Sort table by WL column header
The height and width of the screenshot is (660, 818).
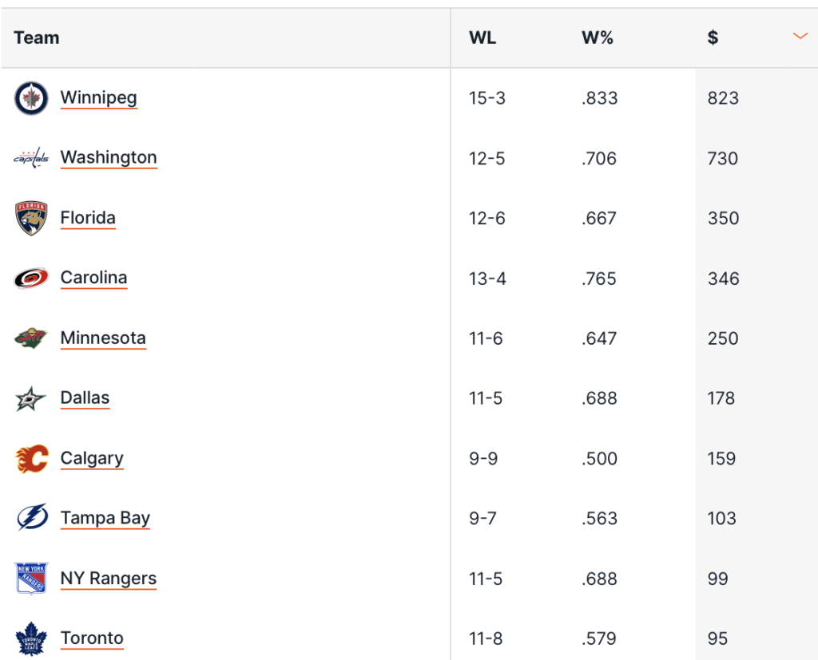point(482,38)
